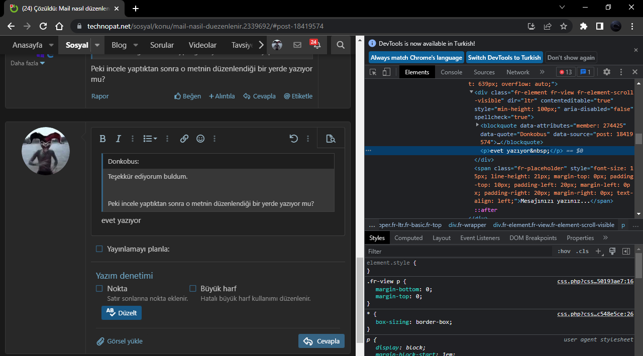Undo the last edit in the editor

coord(294,139)
